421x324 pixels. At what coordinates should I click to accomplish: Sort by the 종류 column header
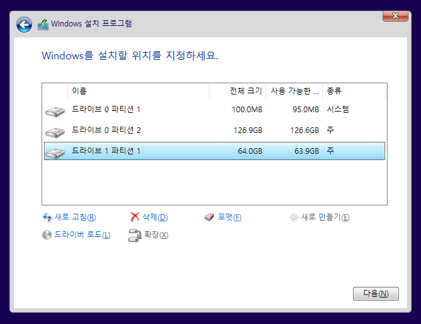(x=354, y=91)
